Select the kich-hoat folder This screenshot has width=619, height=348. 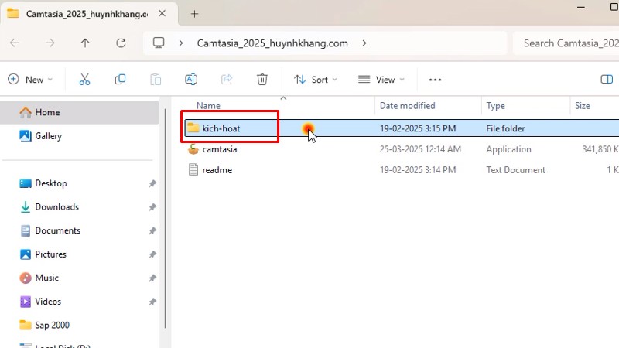[221, 128]
